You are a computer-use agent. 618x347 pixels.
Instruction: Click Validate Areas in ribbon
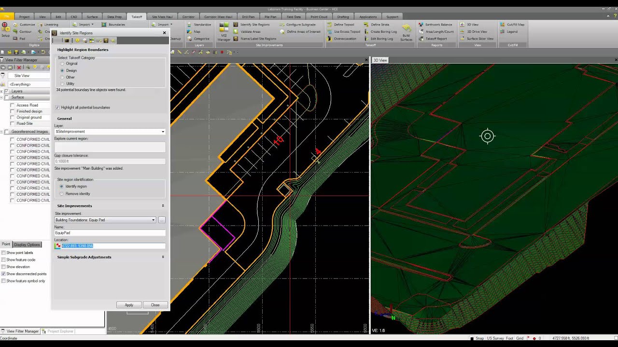coord(247,32)
